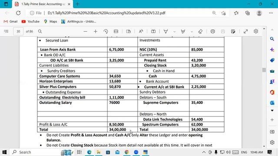The image size is (278, 156).
Task: Open sidebar search
Action: click(272, 39)
